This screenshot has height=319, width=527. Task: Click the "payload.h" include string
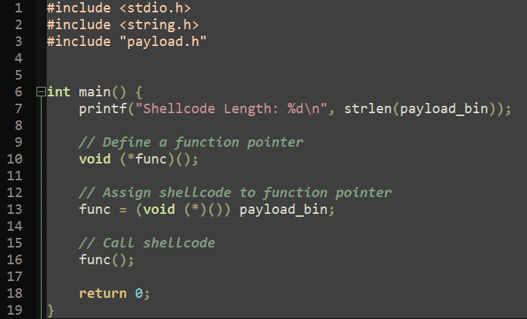(164, 42)
